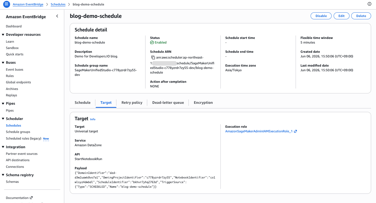Collapse the EventBridge sidebar with chevron
The image size is (376, 203).
pyautogui.click(x=57, y=16)
